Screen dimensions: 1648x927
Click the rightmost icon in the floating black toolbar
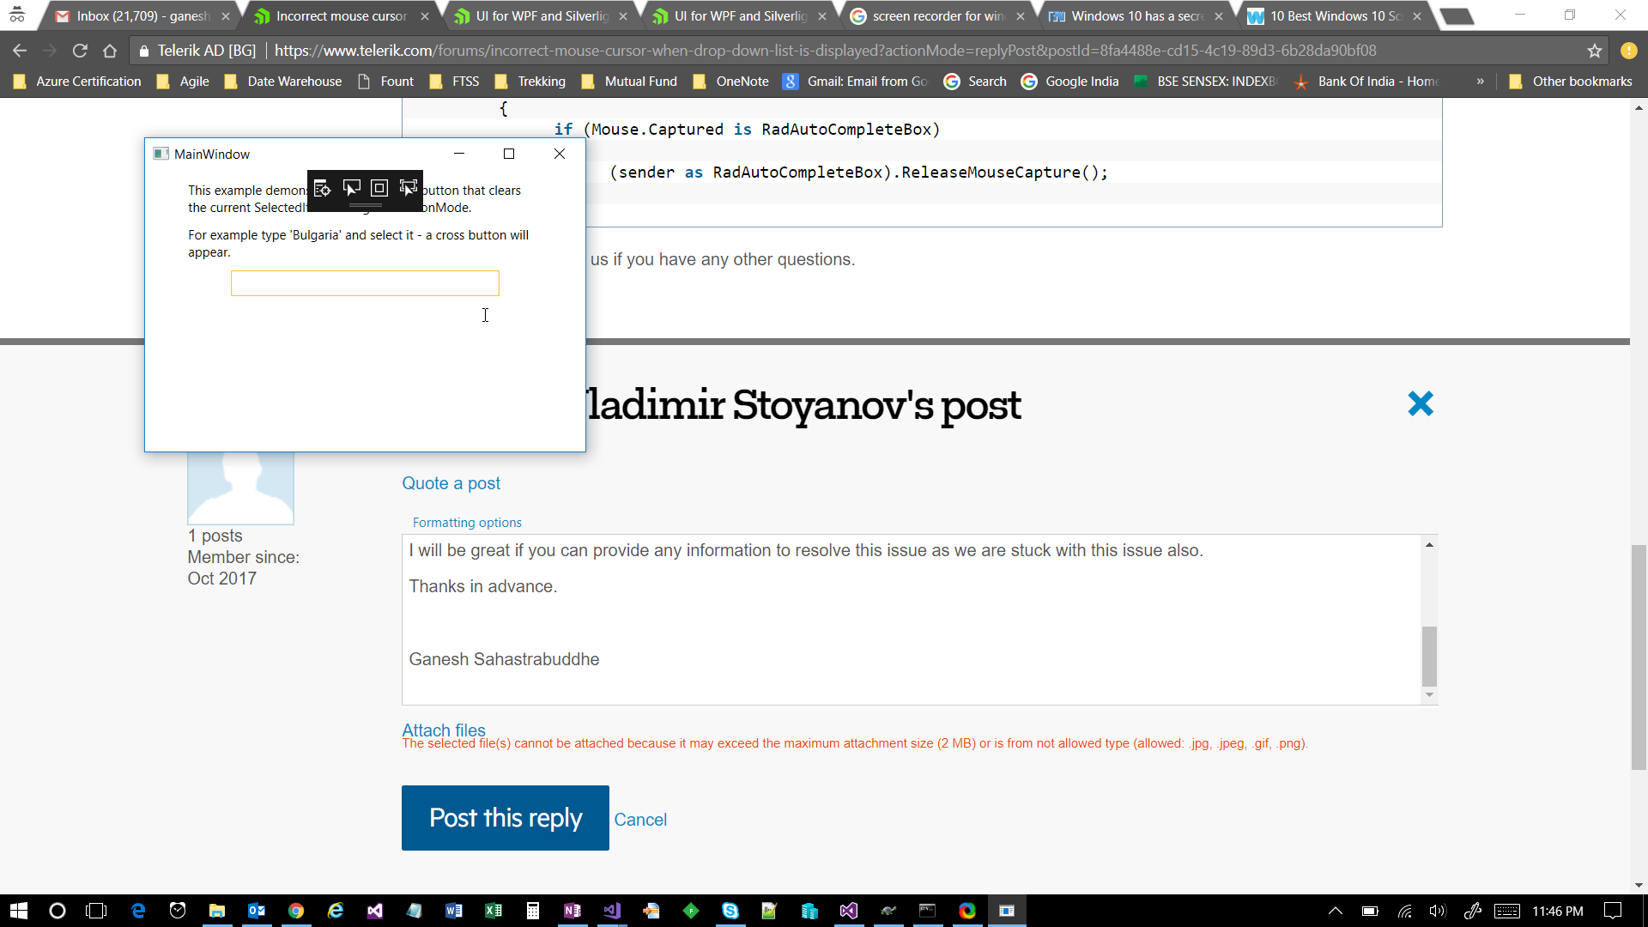[409, 188]
